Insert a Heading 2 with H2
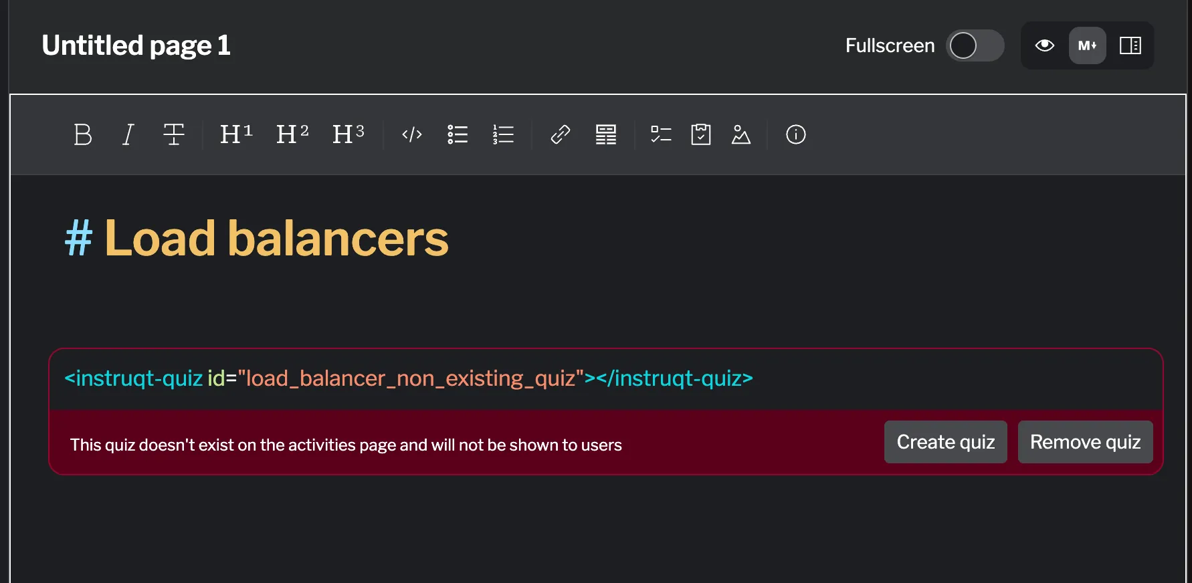This screenshot has height=583, width=1192. 292,134
